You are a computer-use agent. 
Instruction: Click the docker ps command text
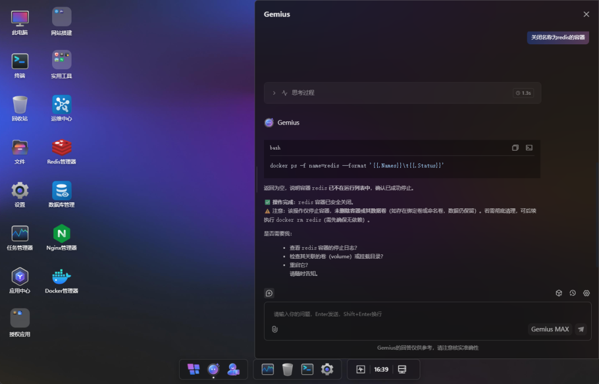[x=357, y=166]
